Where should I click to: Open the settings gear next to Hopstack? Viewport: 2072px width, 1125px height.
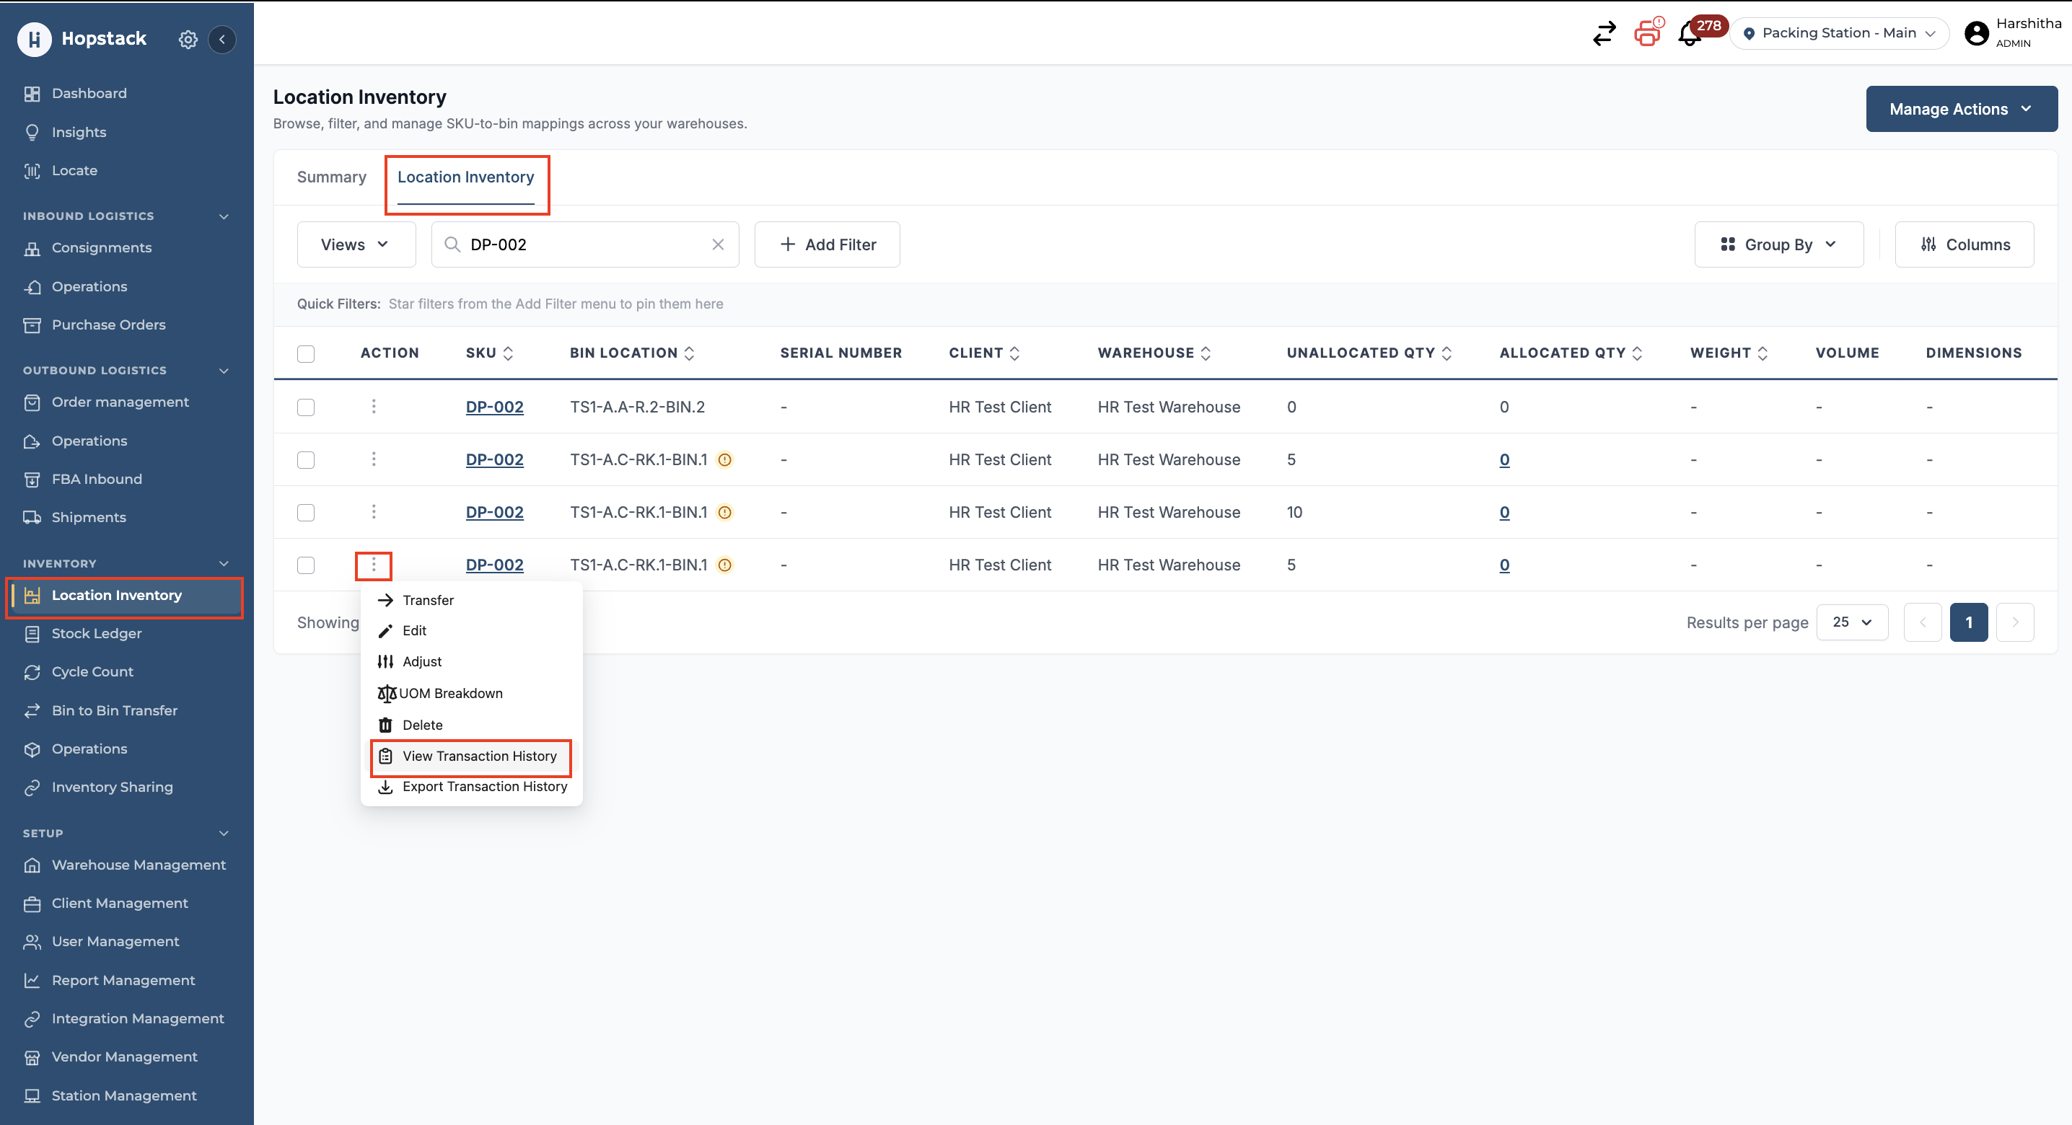coord(188,39)
